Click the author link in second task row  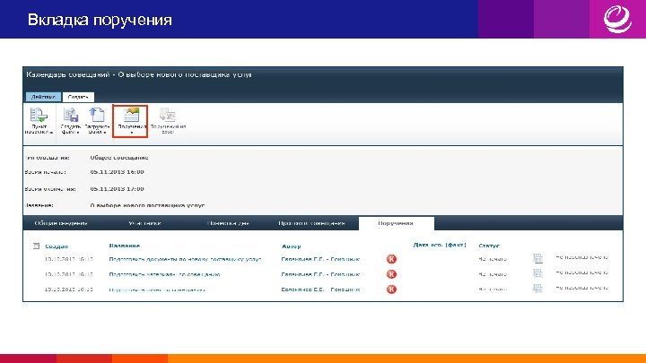click(320, 274)
